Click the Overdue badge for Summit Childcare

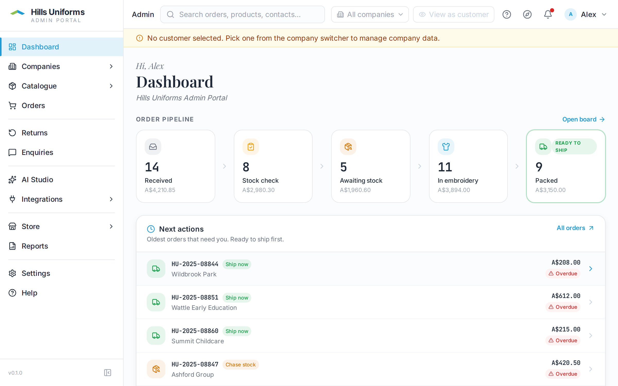563,340
